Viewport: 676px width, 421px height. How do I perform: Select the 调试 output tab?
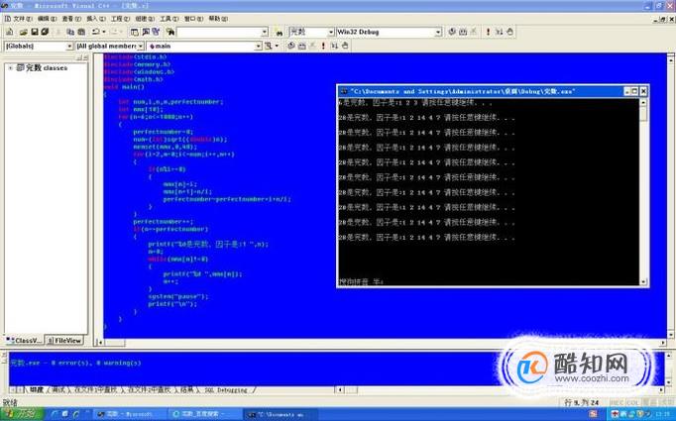click(x=58, y=389)
